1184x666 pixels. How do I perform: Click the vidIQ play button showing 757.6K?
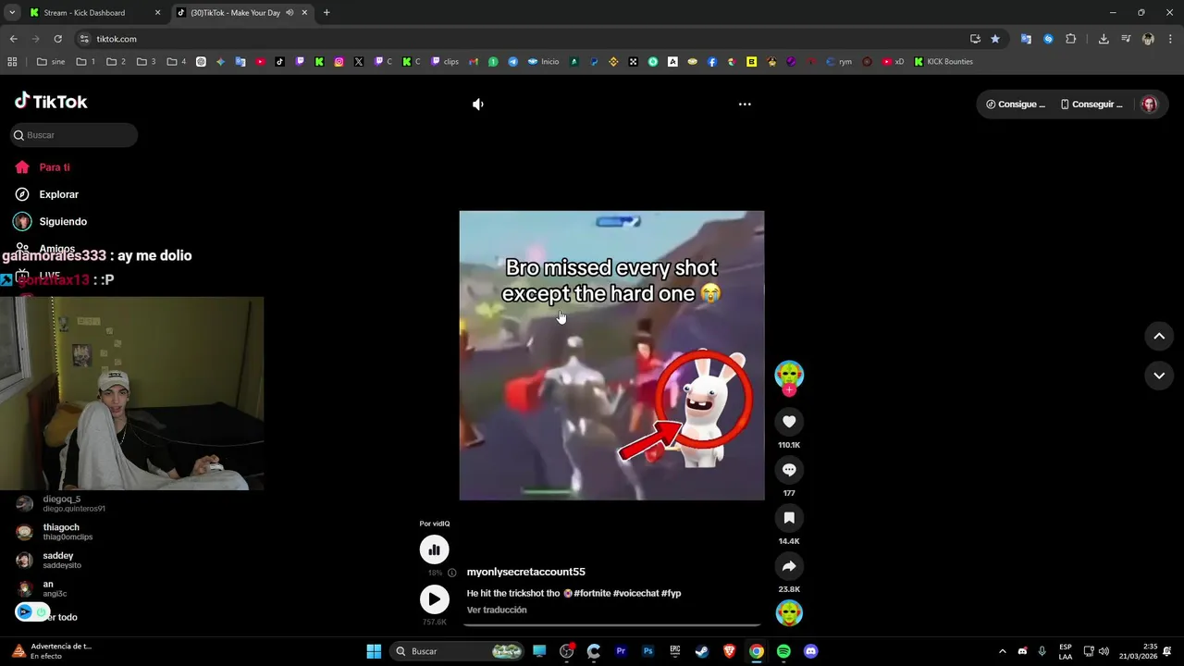click(x=434, y=599)
